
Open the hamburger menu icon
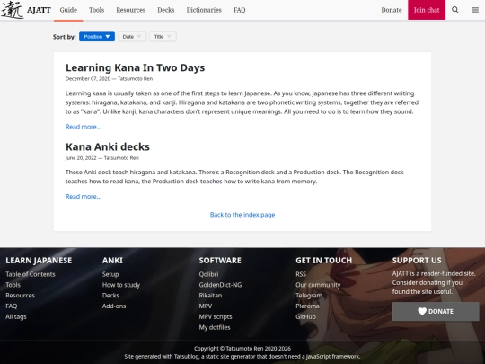tap(475, 10)
